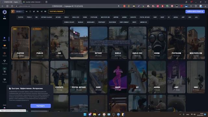
Task: Open the favorites star sidebar item
Action: tap(5, 54)
